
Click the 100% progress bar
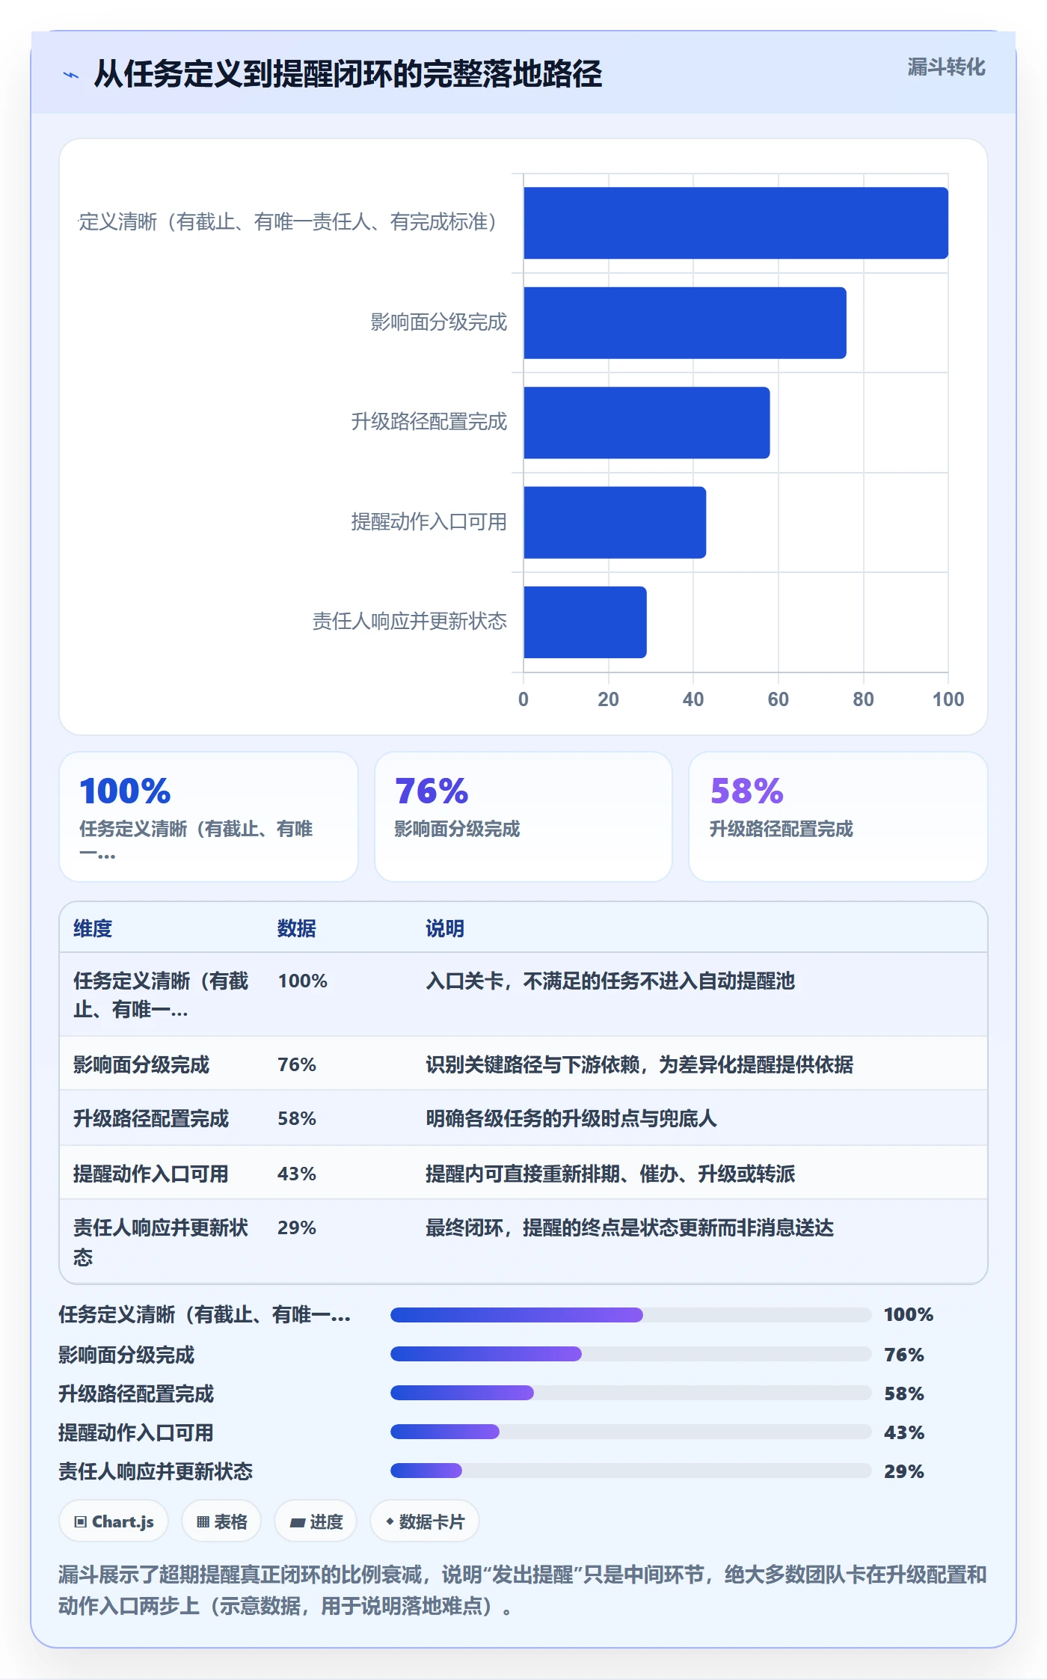[630, 1315]
